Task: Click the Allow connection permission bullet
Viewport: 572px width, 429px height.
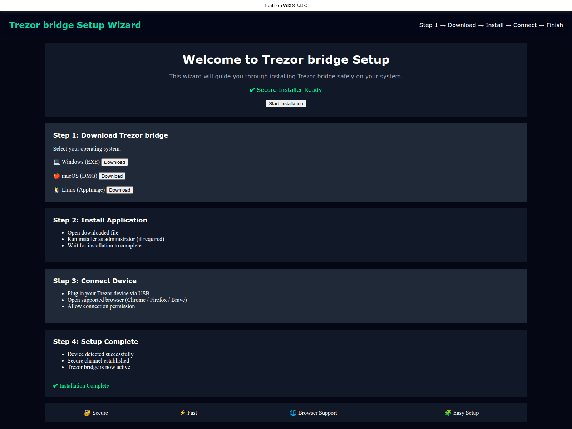Action: (101, 306)
